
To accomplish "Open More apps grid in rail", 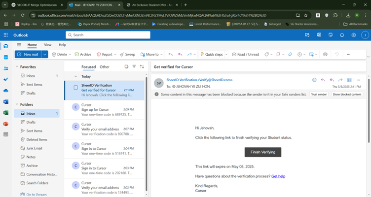I will pos(6,134).
